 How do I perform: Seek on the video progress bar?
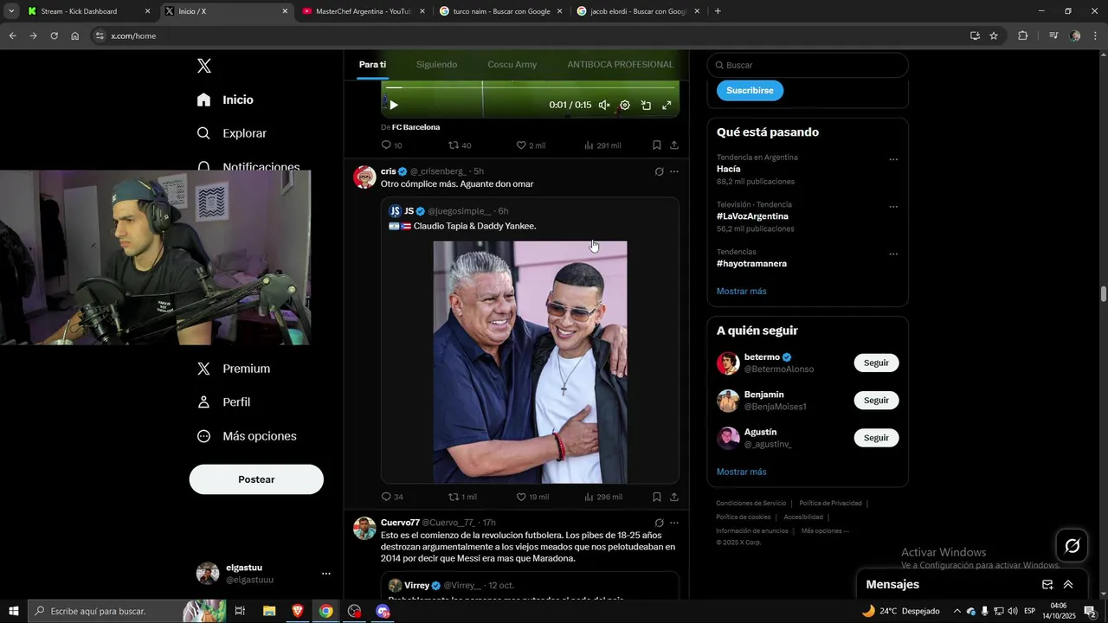530,87
